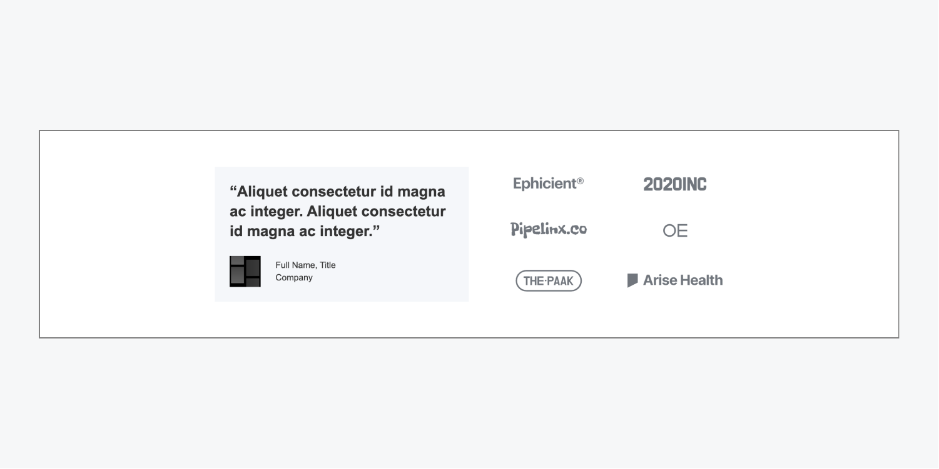Click the gray canvas above the white section
This screenshot has width=939, height=469.
click(x=469, y=62)
